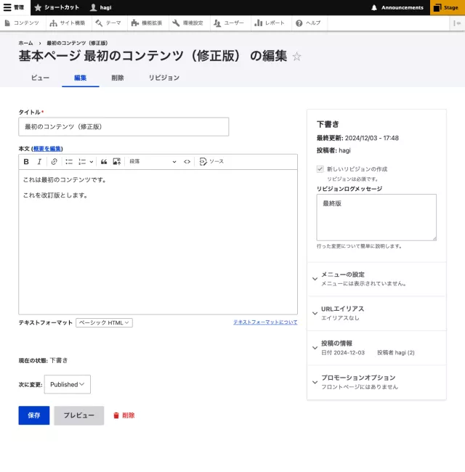The width and height of the screenshot is (465, 472).
Task: Click the red 削除 link
Action: coord(124,415)
